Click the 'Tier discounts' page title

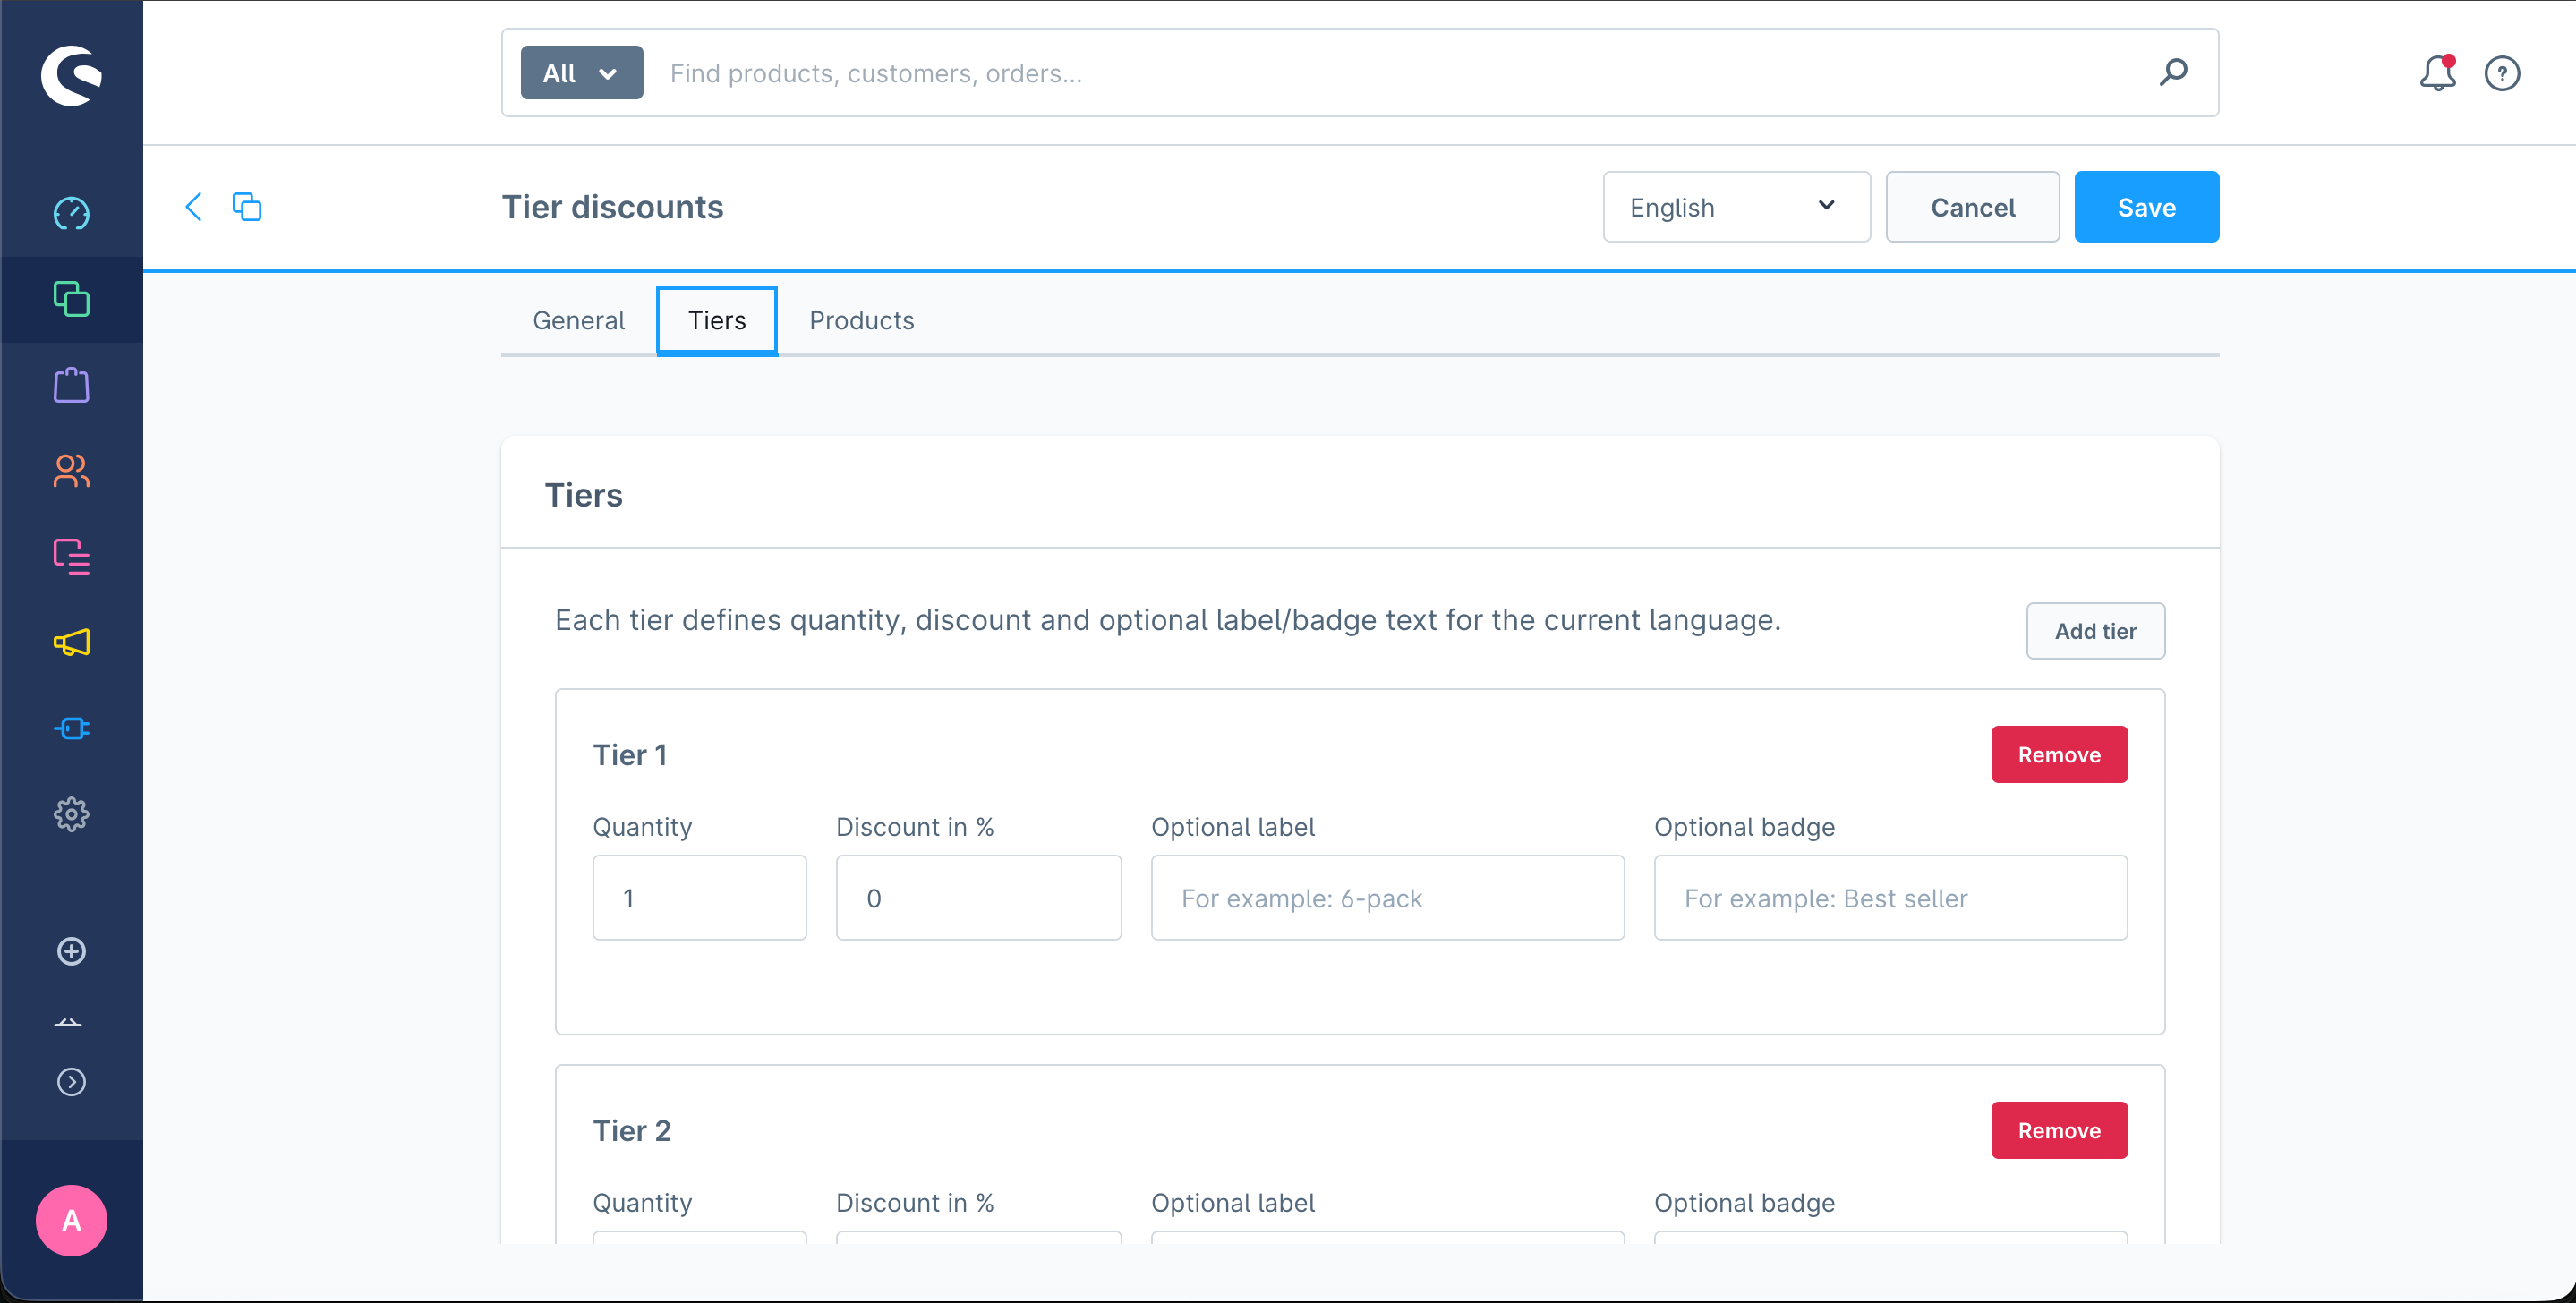pyautogui.click(x=612, y=207)
